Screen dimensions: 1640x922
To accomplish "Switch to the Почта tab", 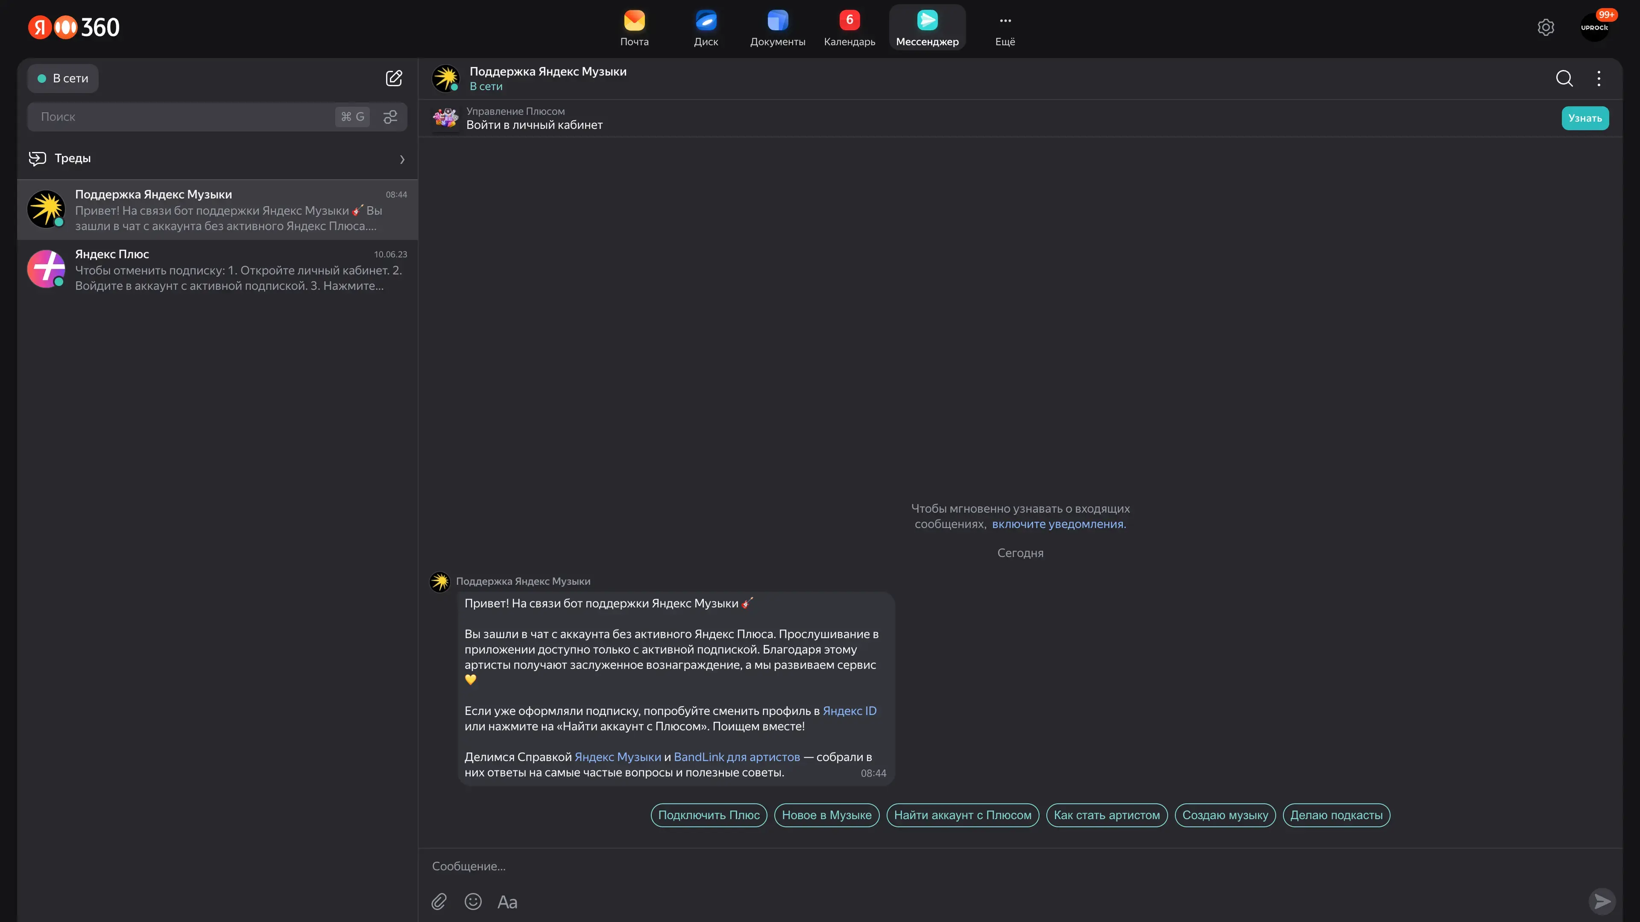I will pyautogui.click(x=634, y=29).
